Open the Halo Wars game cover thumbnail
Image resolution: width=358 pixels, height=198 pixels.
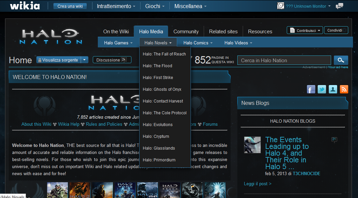pyautogui.click(x=125, y=190)
